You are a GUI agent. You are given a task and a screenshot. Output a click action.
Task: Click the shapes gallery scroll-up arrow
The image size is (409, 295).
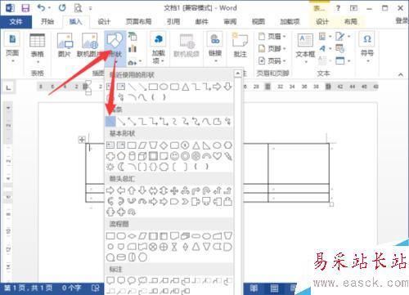pyautogui.click(x=237, y=74)
